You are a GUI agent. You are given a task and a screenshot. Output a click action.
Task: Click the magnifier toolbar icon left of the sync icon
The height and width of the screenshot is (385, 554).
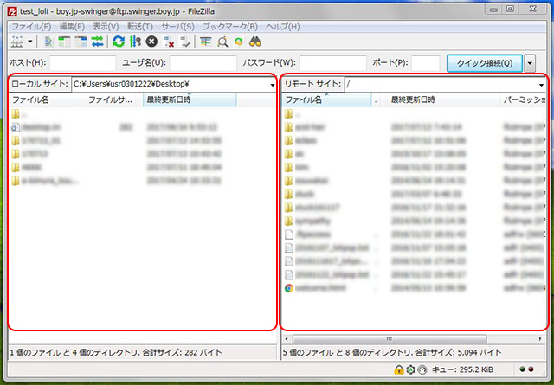222,42
